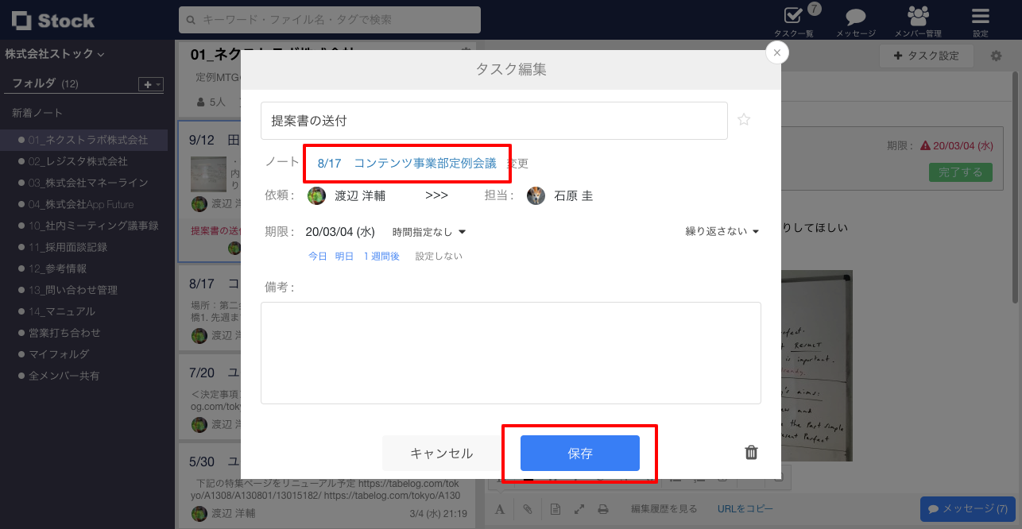Click the fullscreen expand arrows icon
The height and width of the screenshot is (529, 1022).
tap(579, 509)
